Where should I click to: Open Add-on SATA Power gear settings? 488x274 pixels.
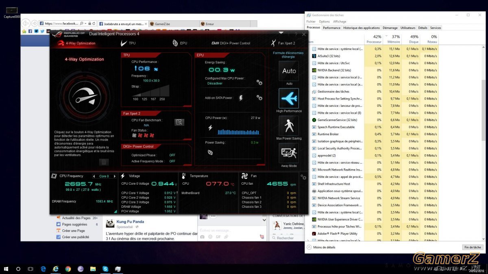[x=259, y=98]
